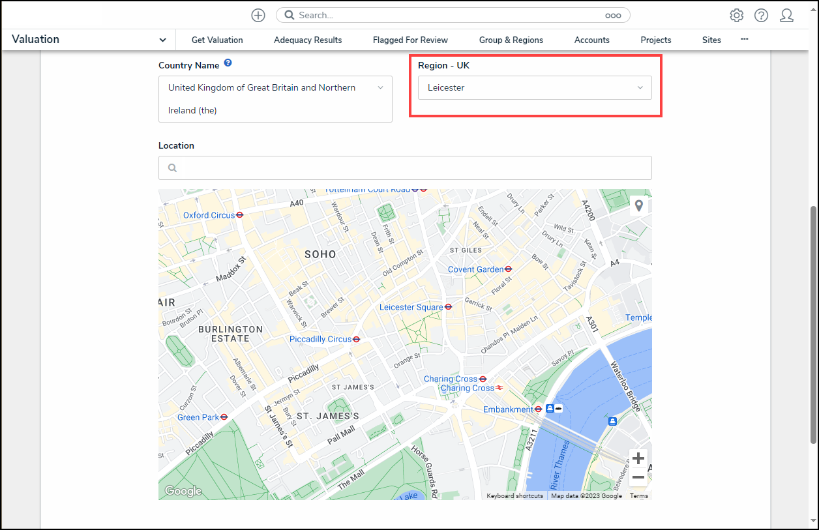Click the ST. JAMES'S map label
This screenshot has width=819, height=530.
[x=328, y=416]
